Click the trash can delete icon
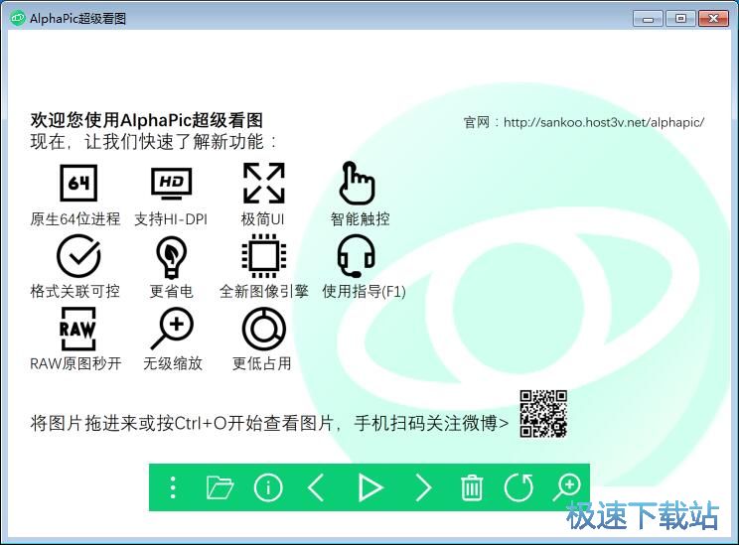Screen dimensions: 739x545 [x=471, y=487]
